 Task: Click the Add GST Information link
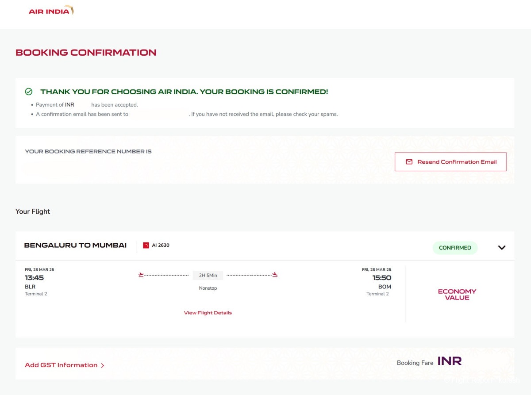[61, 365]
